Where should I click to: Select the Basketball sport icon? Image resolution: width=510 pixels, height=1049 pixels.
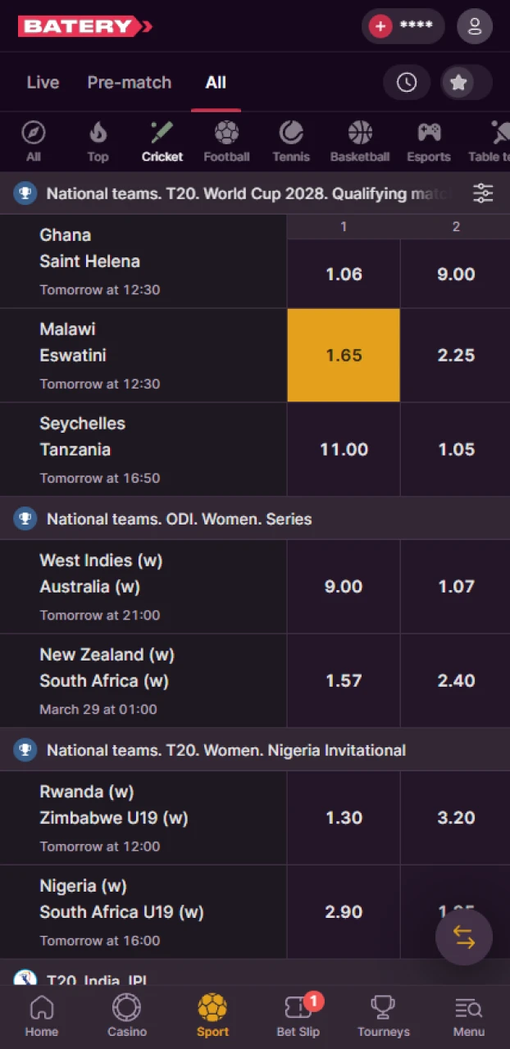click(359, 135)
